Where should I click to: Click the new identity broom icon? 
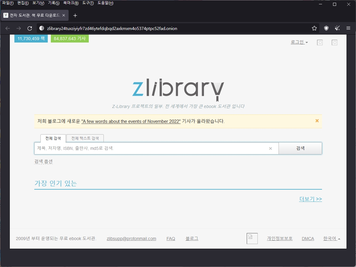pos(337,28)
